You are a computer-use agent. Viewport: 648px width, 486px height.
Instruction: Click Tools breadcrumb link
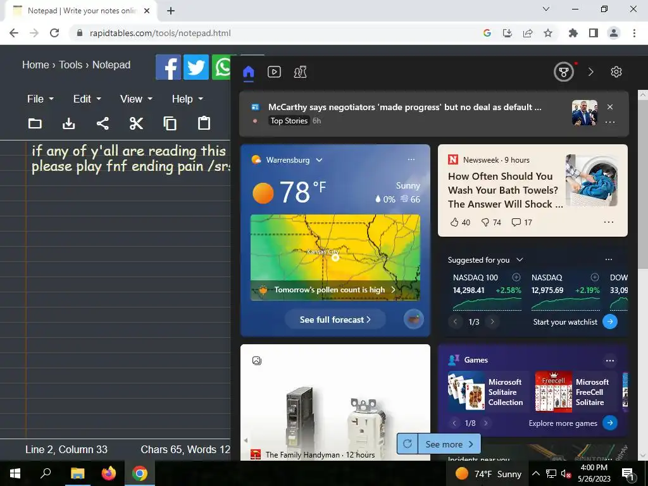(x=71, y=65)
